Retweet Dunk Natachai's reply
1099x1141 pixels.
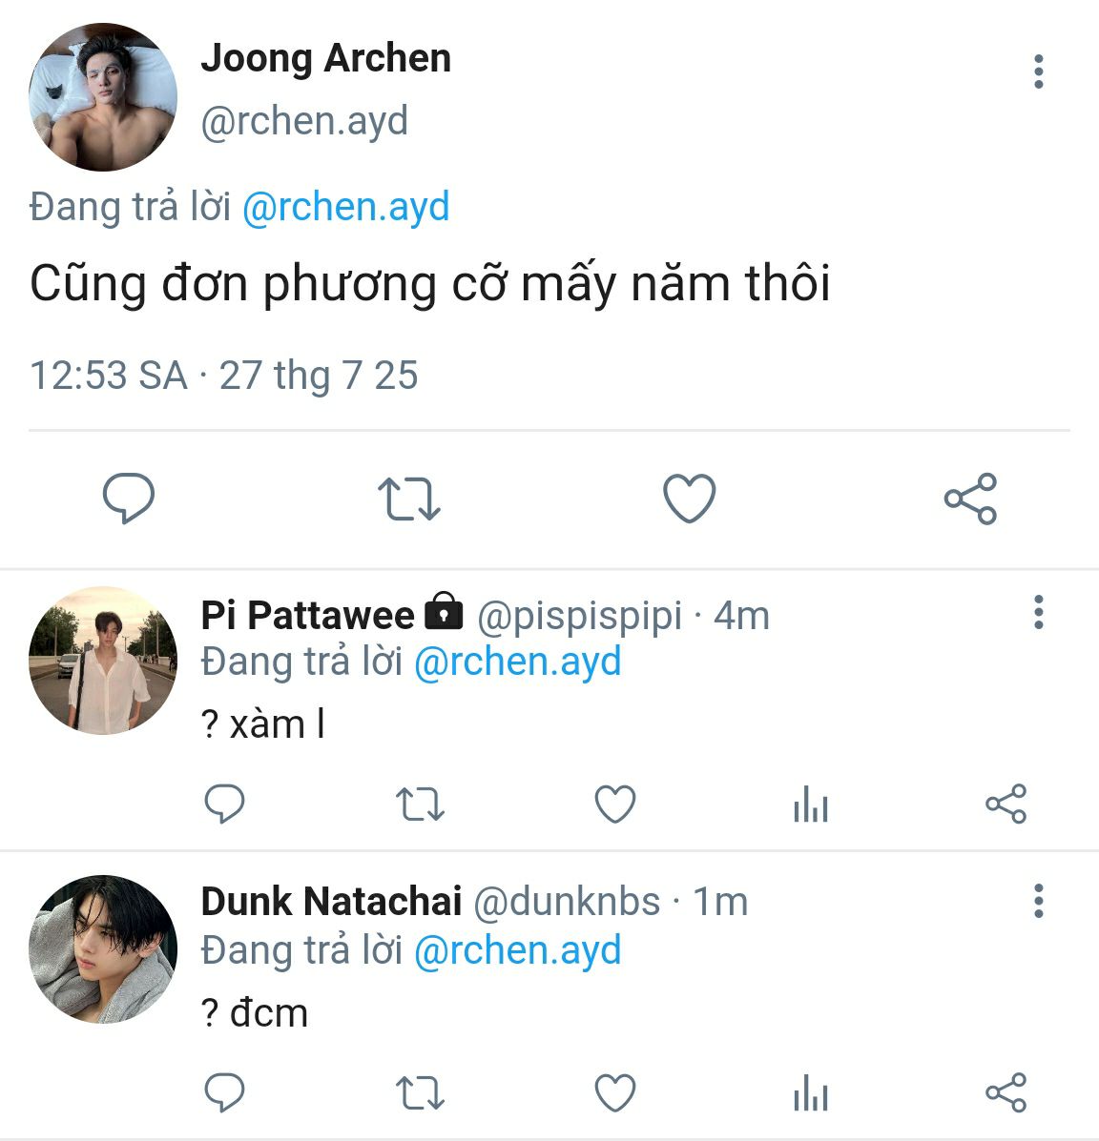[x=420, y=1092]
